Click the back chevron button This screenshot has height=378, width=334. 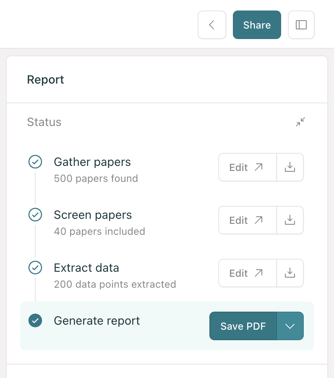click(x=211, y=25)
